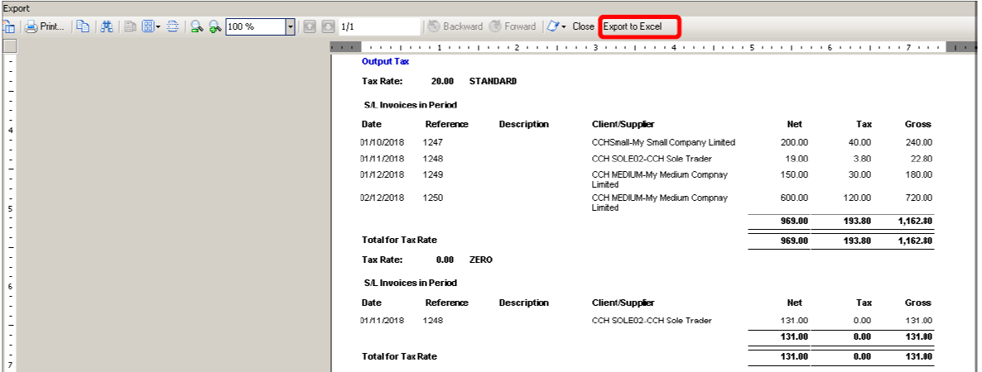Image resolution: width=982 pixels, height=372 pixels.
Task: Click the Backward navigation button
Action: 455,27
